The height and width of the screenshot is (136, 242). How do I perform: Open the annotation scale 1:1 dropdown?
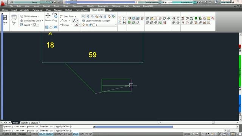click(x=206, y=134)
